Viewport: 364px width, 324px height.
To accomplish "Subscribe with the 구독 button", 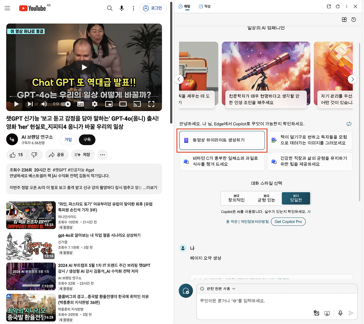I will [x=87, y=139].
